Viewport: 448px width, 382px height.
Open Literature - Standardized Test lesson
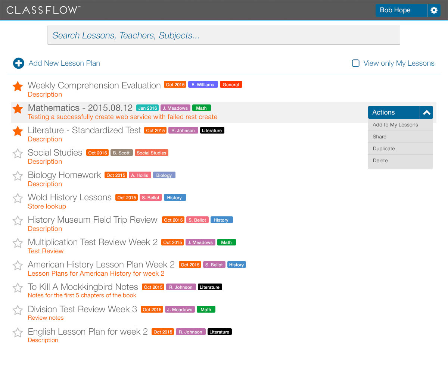pyautogui.click(x=84, y=130)
